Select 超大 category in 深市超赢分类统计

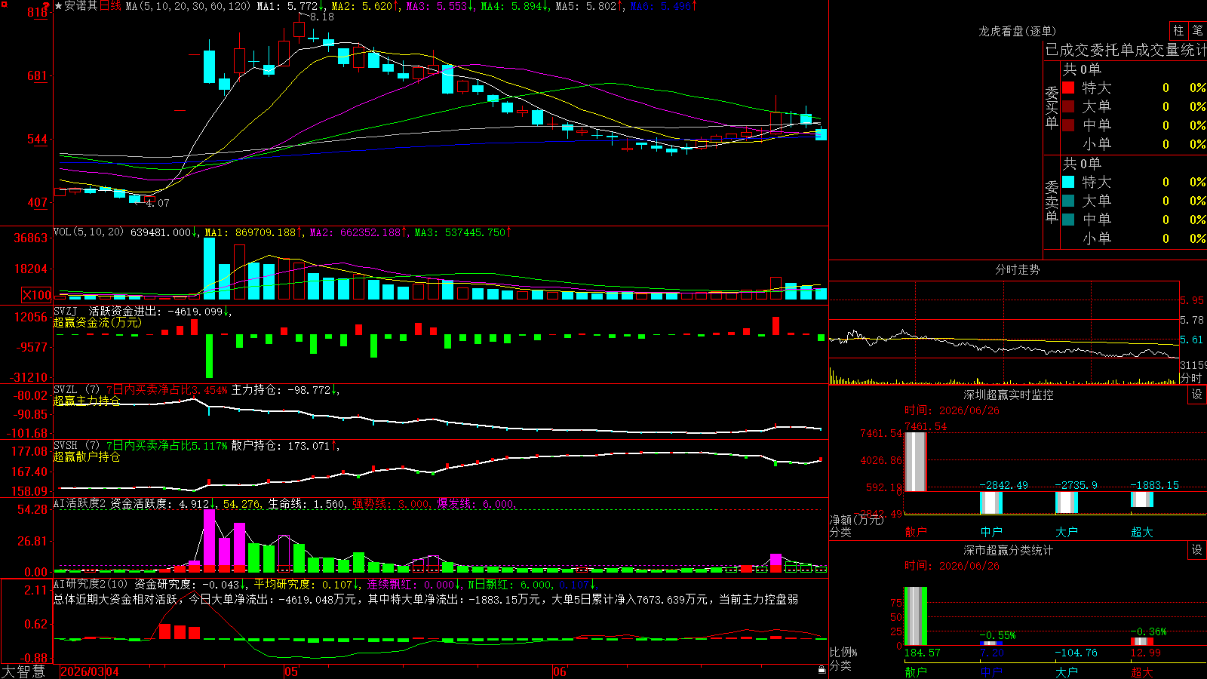[1142, 672]
